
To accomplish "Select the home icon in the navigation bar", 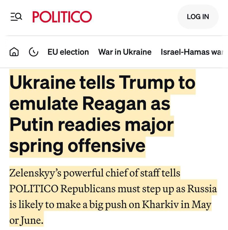I will 14,52.
